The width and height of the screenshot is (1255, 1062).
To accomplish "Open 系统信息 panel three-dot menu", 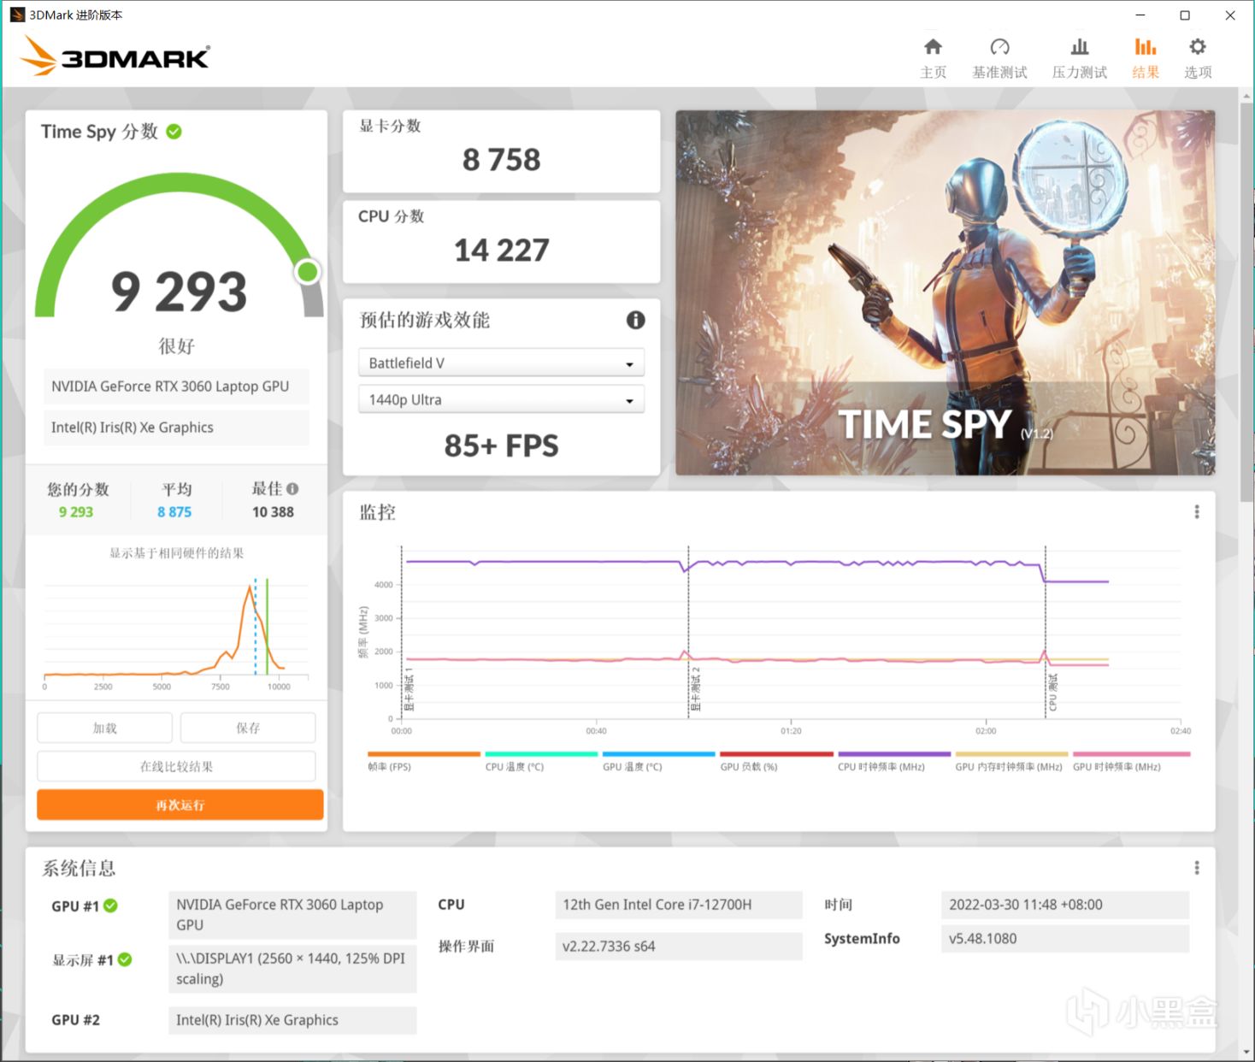I will (x=1197, y=868).
